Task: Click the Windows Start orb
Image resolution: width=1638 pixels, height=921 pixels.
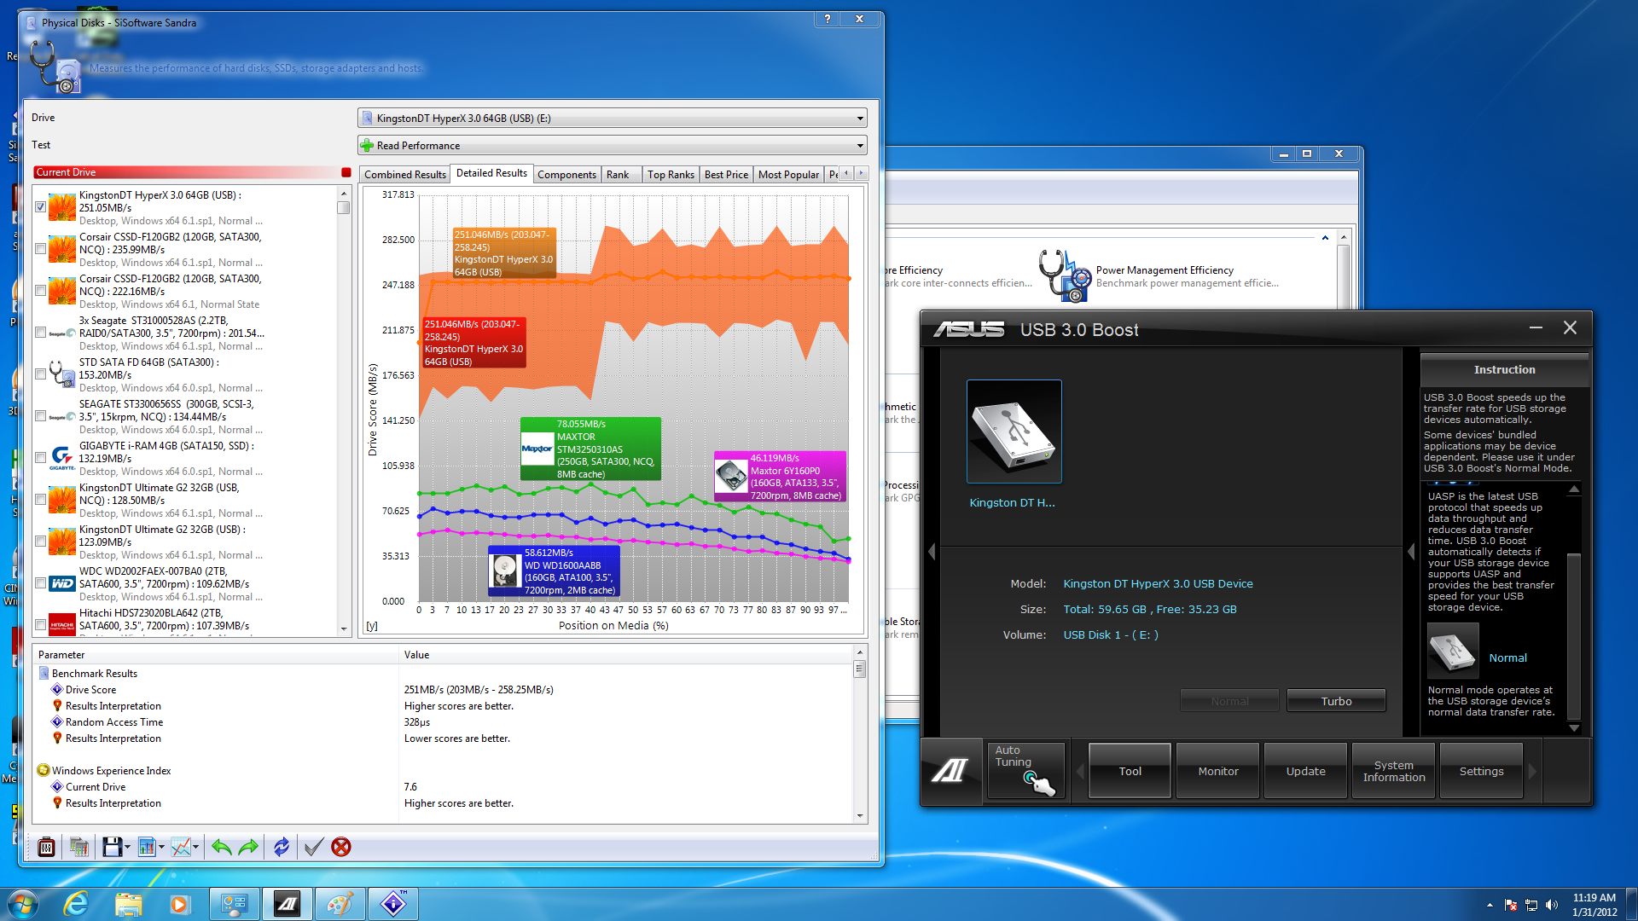Action: click(x=23, y=904)
